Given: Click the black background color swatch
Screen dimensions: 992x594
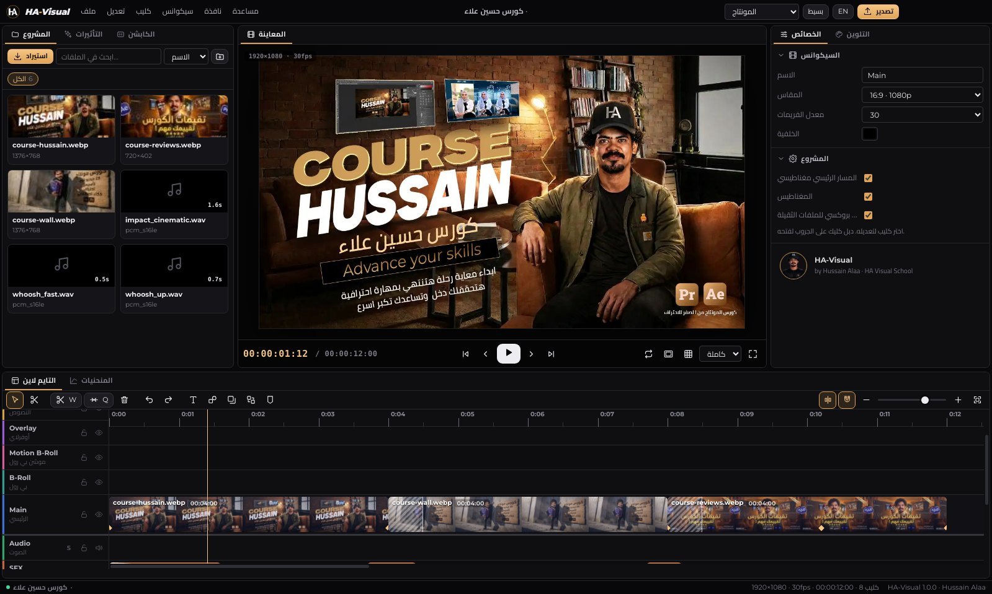Looking at the screenshot, I should click(869, 134).
